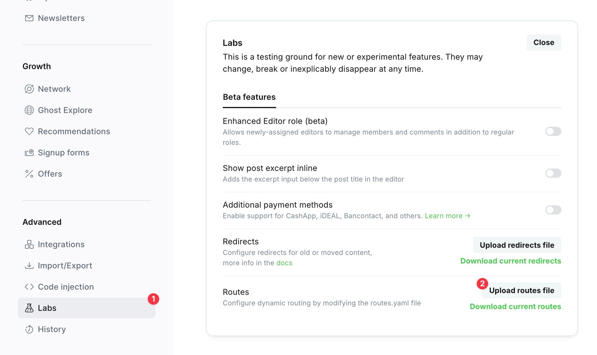Open Offers using the percent icon
The image size is (597, 355).
29,174
